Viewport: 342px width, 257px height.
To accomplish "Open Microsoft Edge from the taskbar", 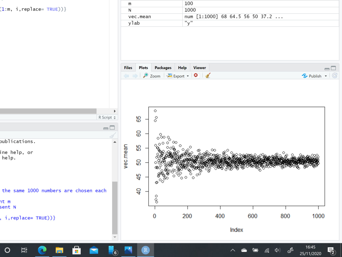I will (x=42, y=250).
